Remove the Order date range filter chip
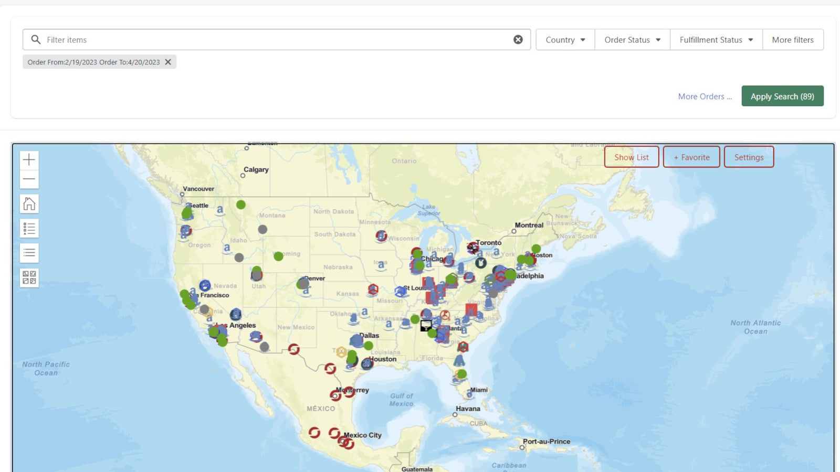 (167, 62)
